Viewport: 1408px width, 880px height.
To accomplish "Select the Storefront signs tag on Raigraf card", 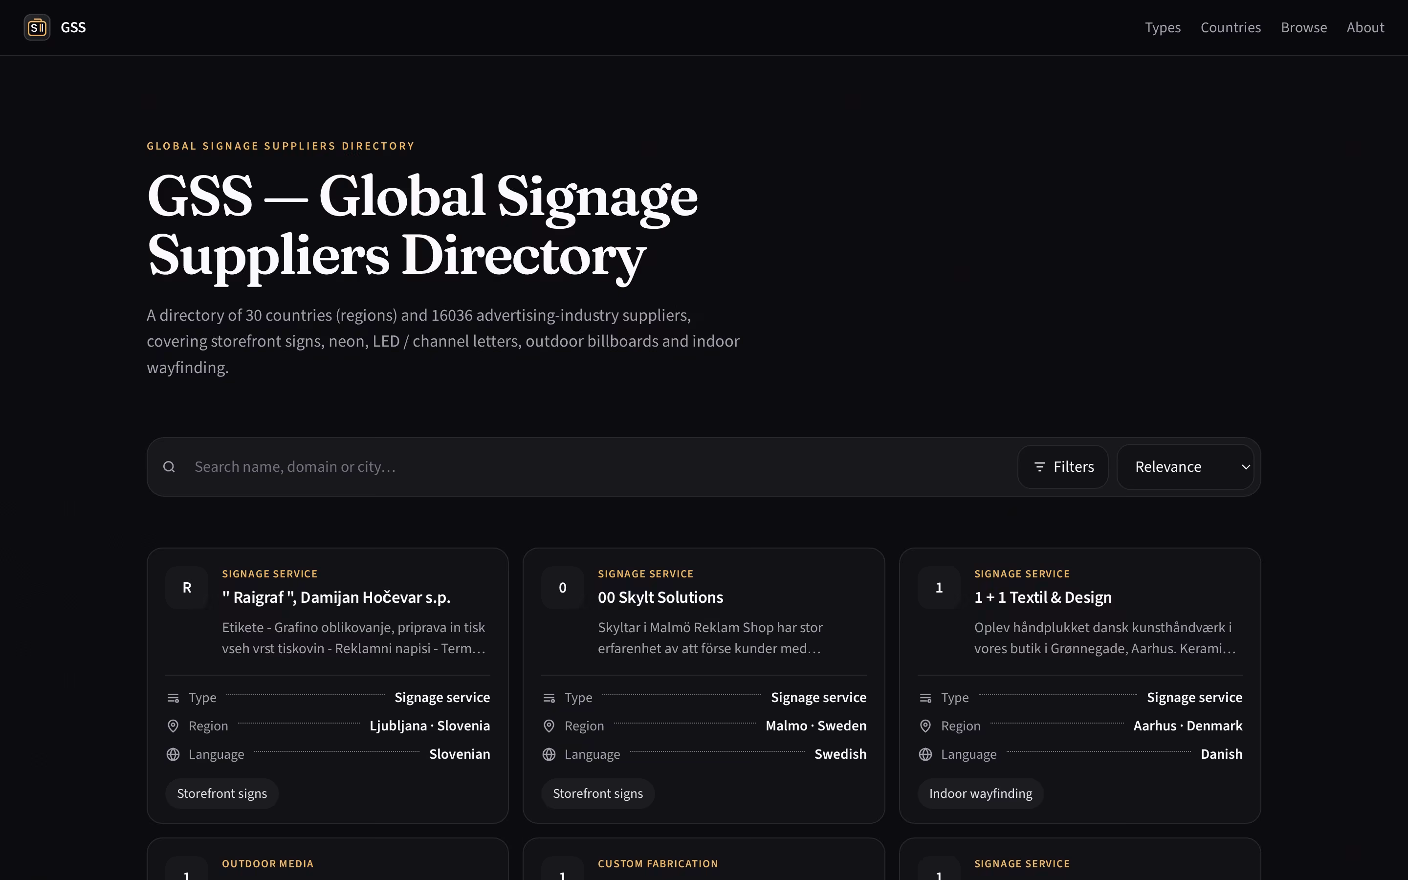I will coord(221,794).
